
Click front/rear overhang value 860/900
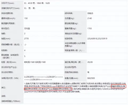(91, 78)
